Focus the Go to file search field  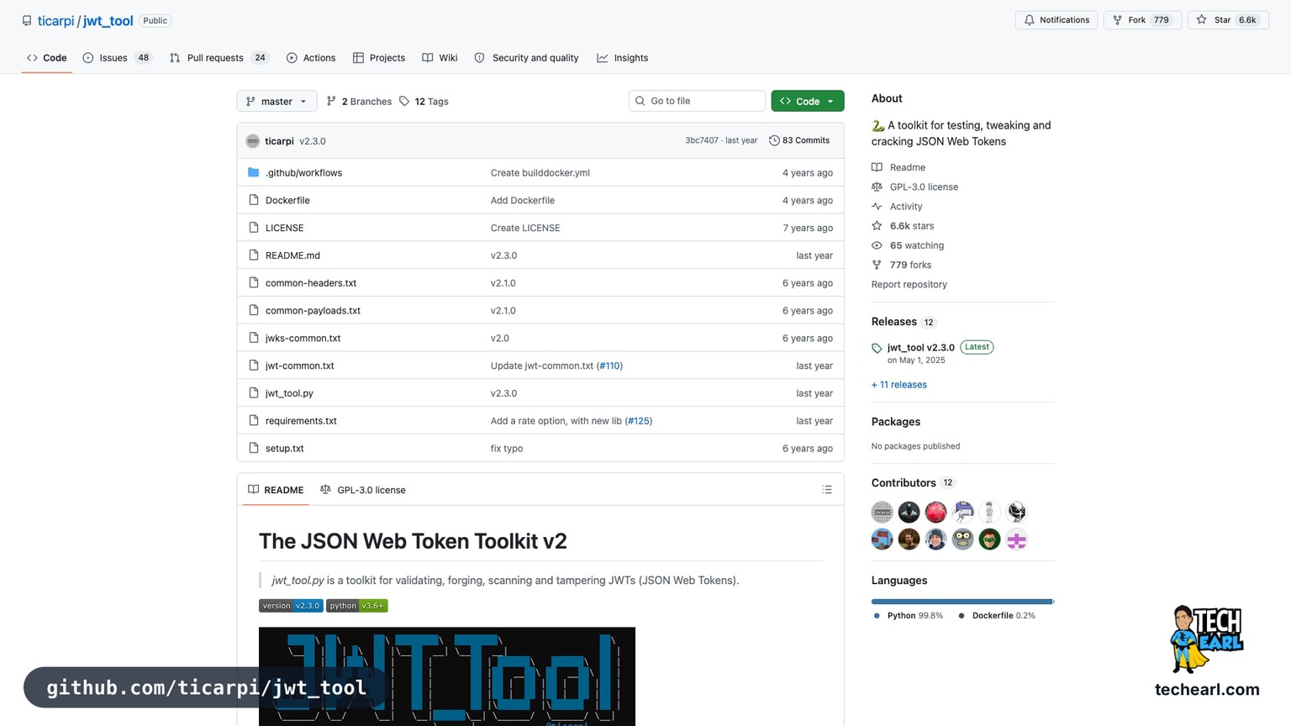point(697,101)
